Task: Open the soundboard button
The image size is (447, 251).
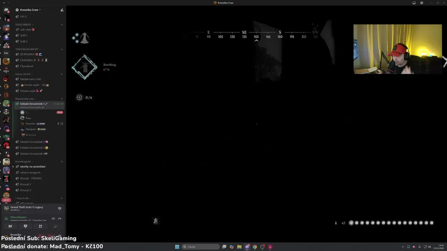Action: coord(56,226)
